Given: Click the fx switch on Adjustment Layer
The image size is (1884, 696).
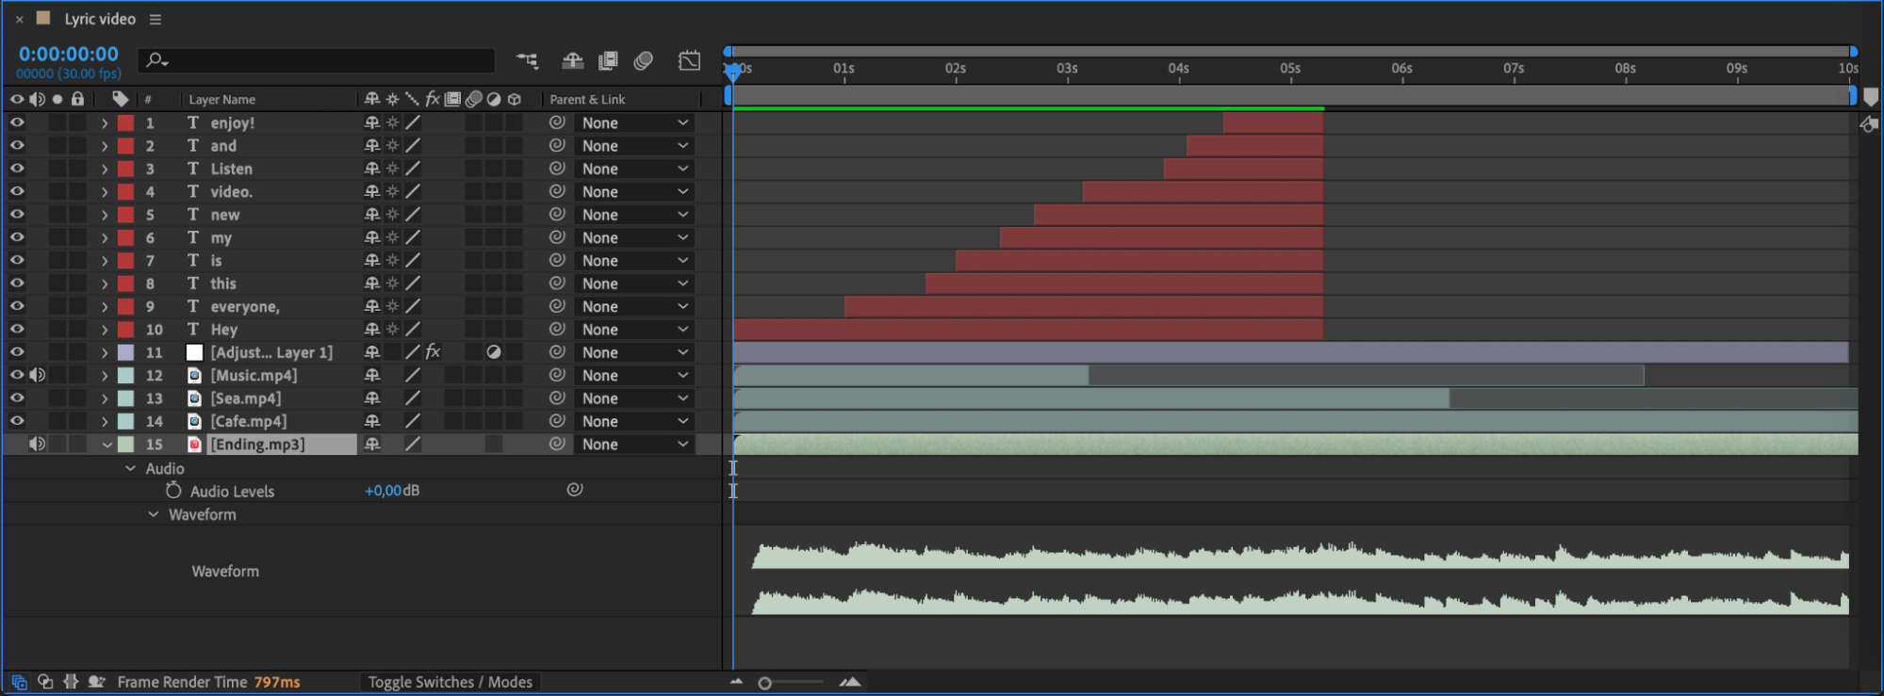Looking at the screenshot, I should [433, 352].
